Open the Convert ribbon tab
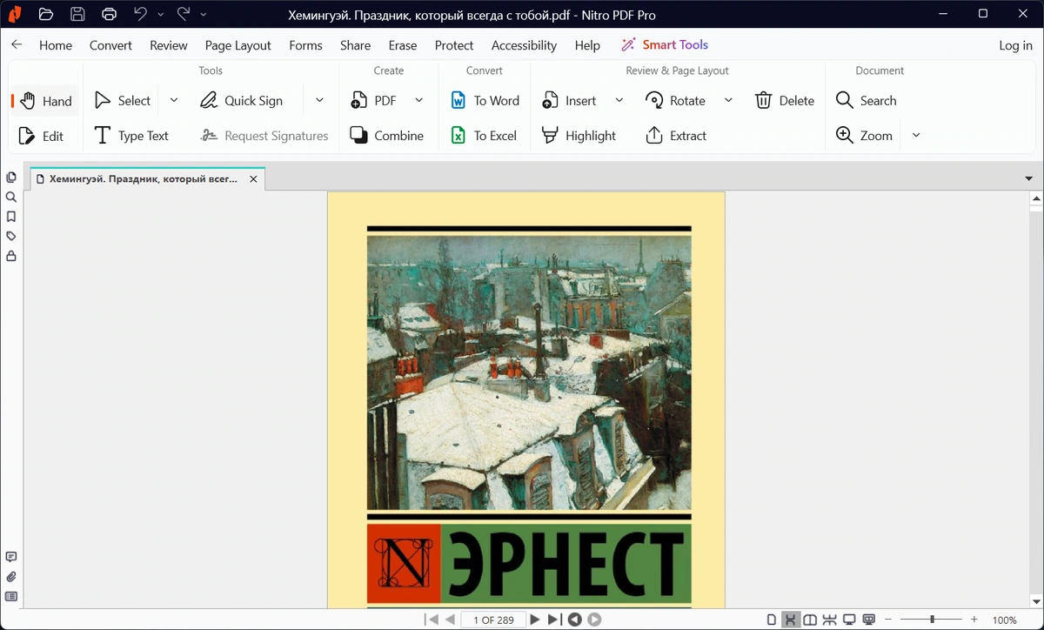The width and height of the screenshot is (1044, 630). click(110, 45)
